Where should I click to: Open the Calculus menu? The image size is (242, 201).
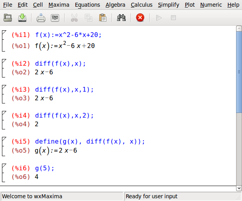pyautogui.click(x=141, y=5)
